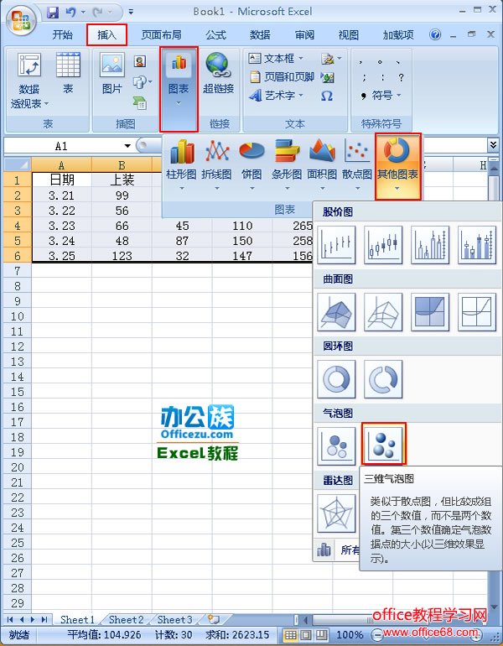503x646 pixels.
Task: Insert a picture (图片)
Action: [112, 73]
